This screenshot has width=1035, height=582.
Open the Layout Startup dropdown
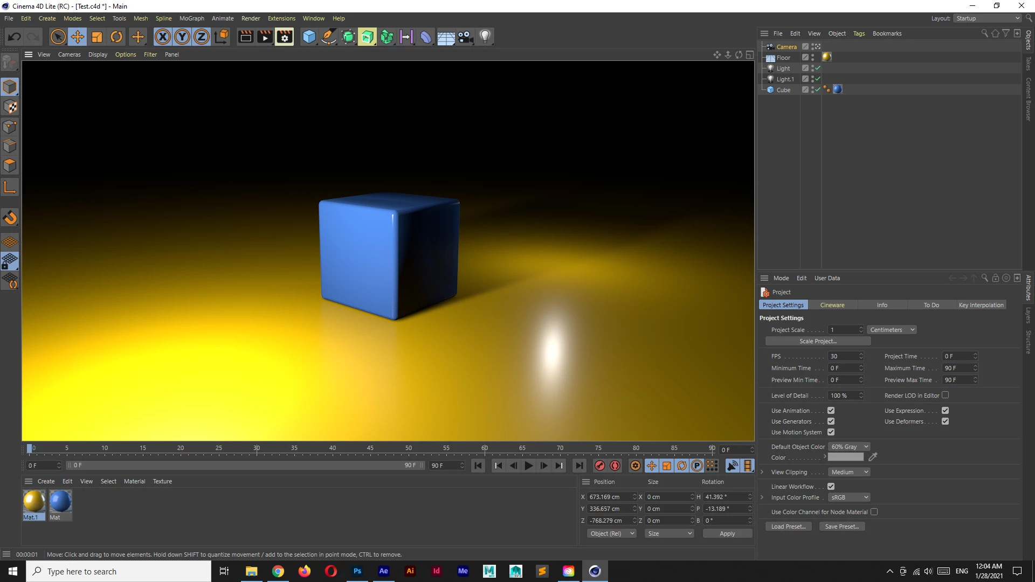pos(988,18)
